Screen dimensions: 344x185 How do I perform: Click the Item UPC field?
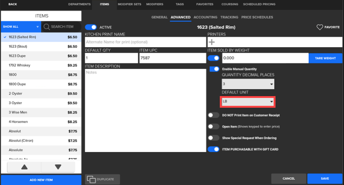coord(172,58)
